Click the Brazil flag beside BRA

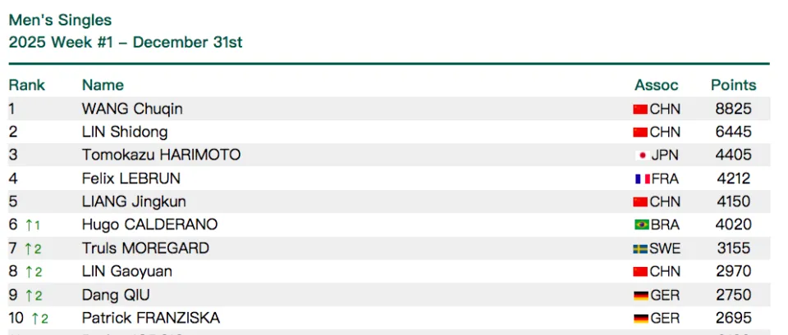pyautogui.click(x=640, y=224)
